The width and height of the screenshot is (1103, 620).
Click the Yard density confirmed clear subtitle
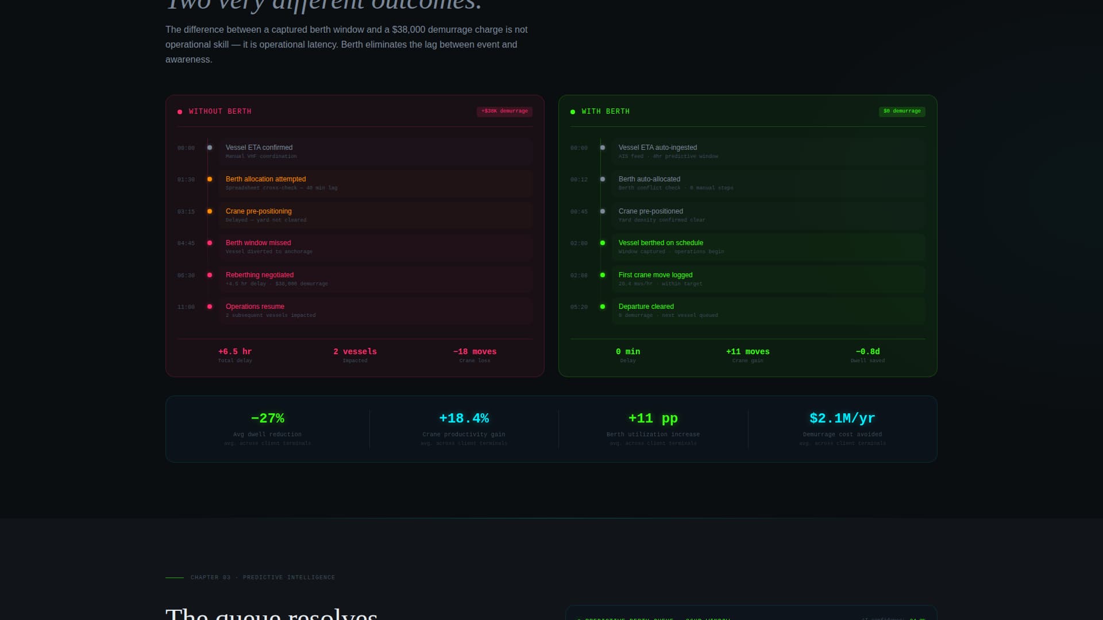click(662, 220)
